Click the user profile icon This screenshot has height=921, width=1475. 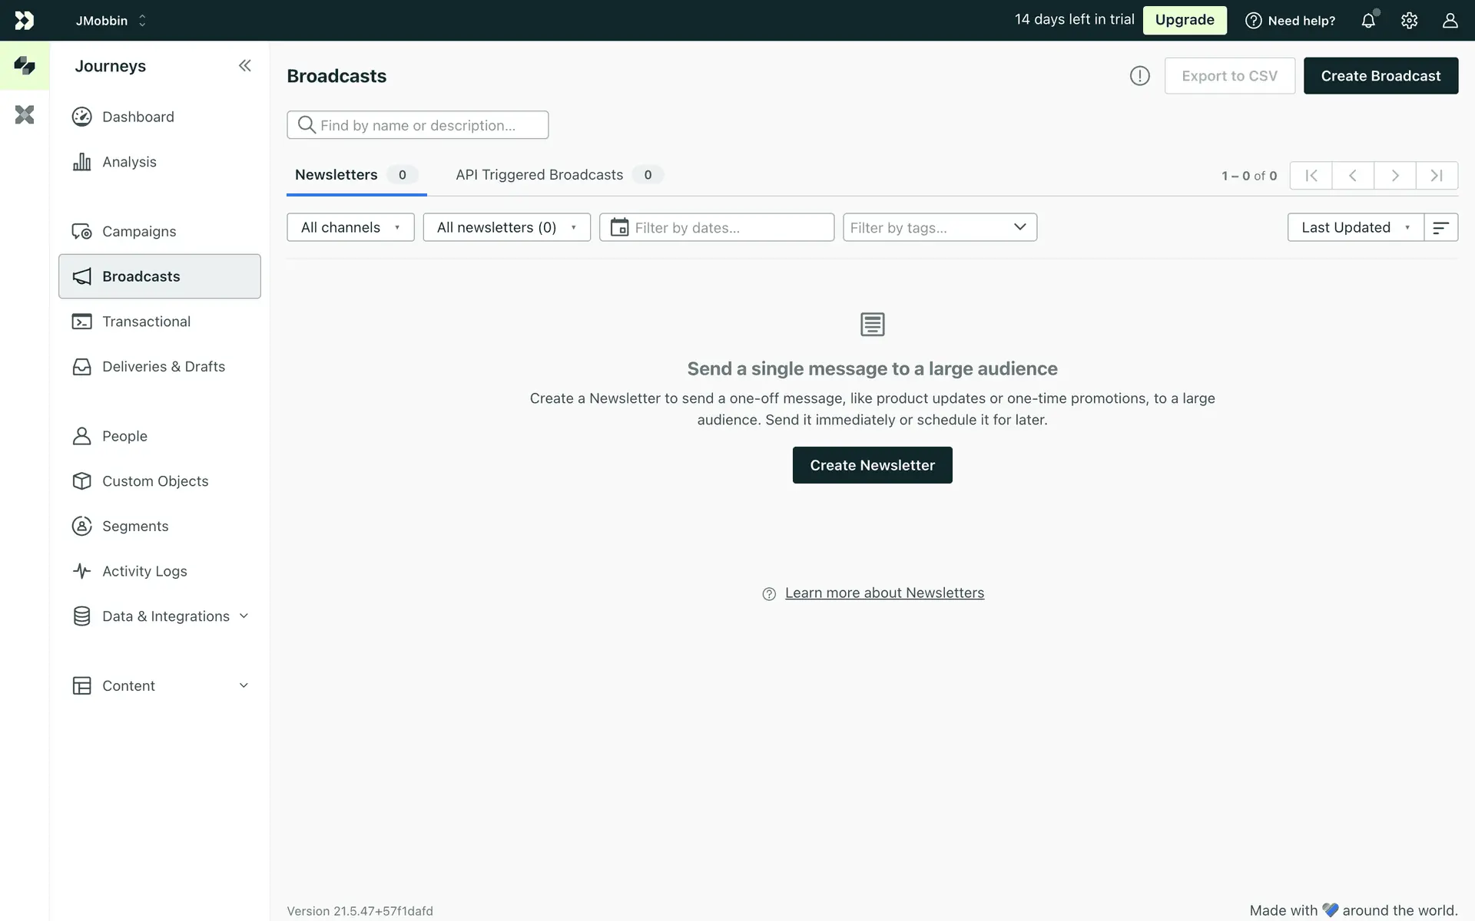(x=1450, y=21)
